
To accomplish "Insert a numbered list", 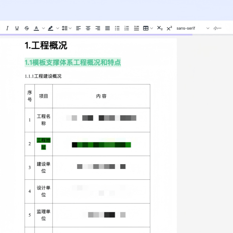I will [127, 28].
